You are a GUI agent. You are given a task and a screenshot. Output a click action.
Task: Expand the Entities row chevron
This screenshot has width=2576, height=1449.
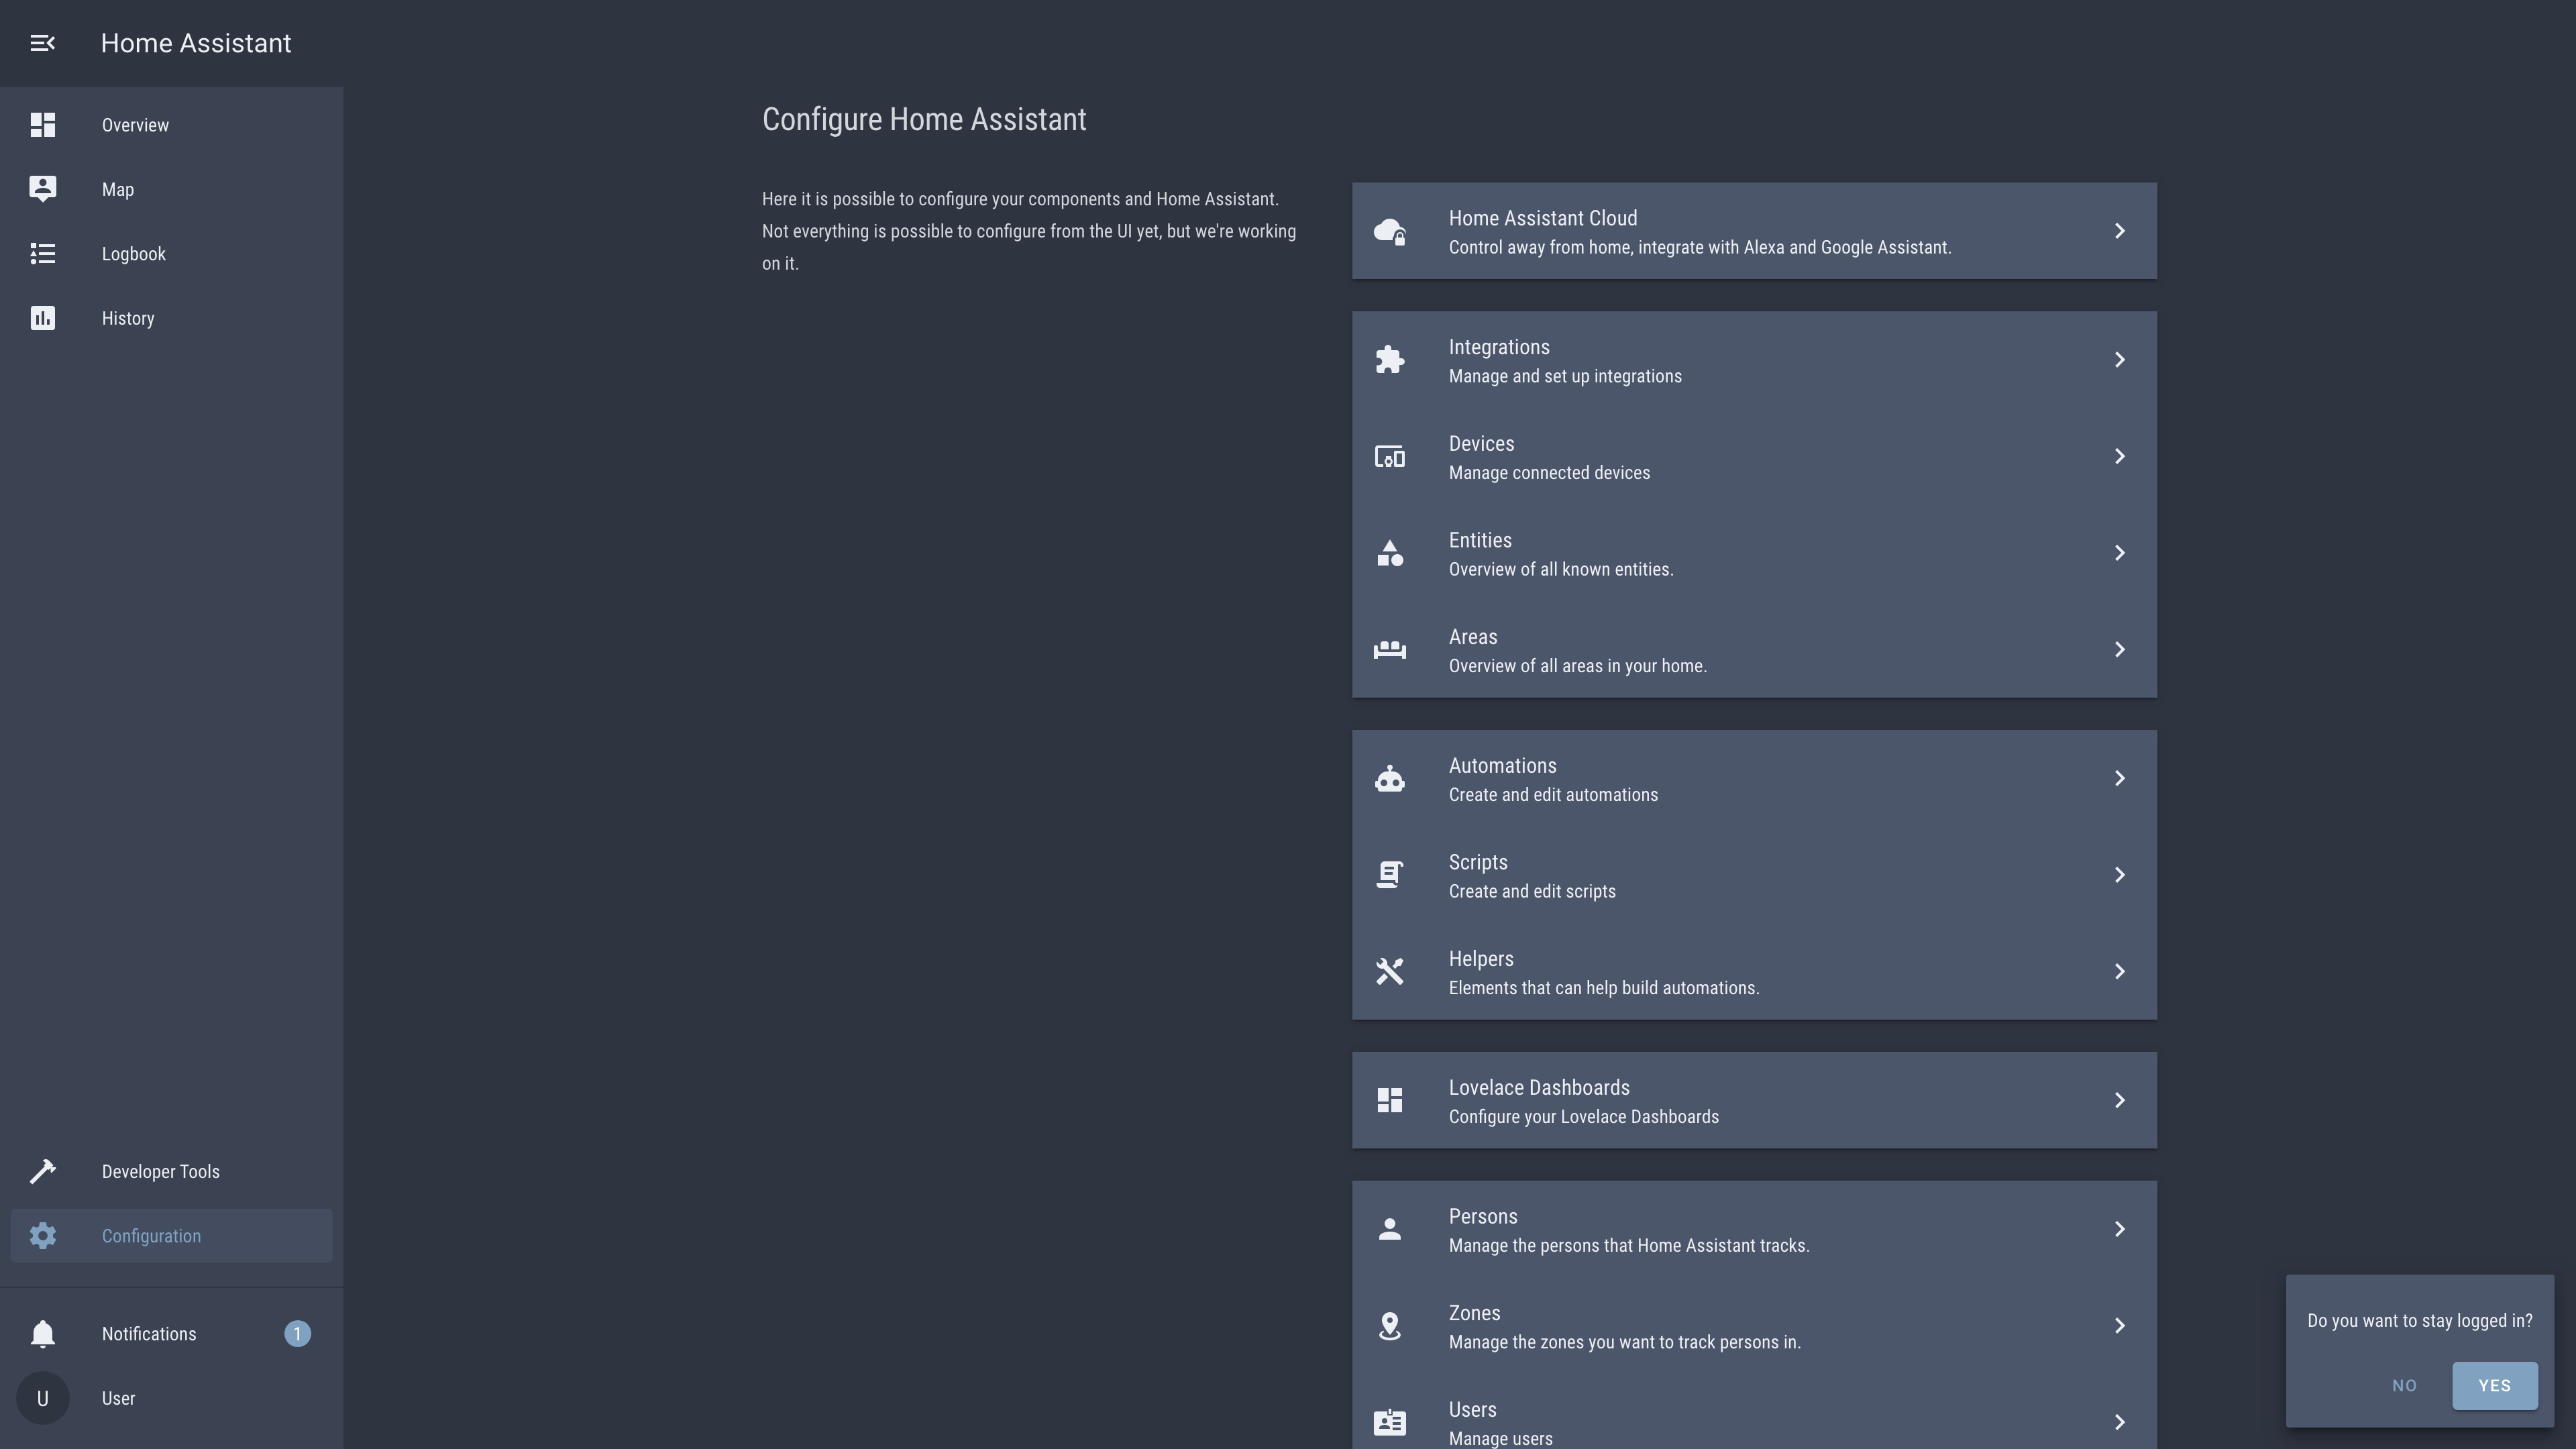pyautogui.click(x=2119, y=553)
